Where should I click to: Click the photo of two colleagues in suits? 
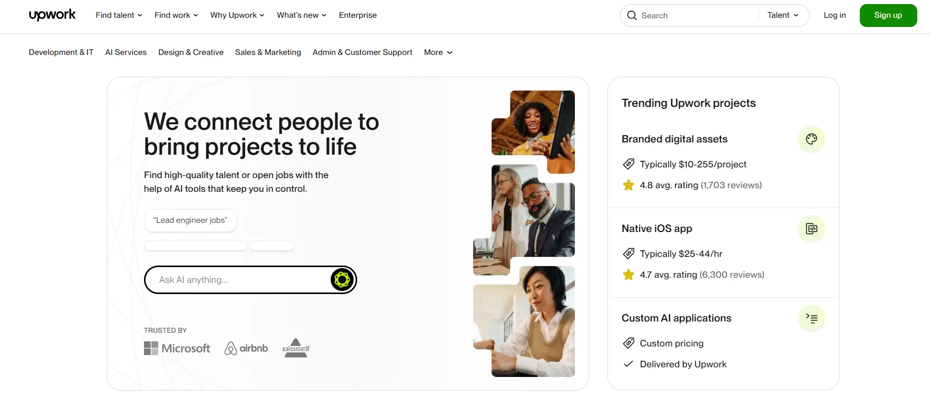point(524,219)
